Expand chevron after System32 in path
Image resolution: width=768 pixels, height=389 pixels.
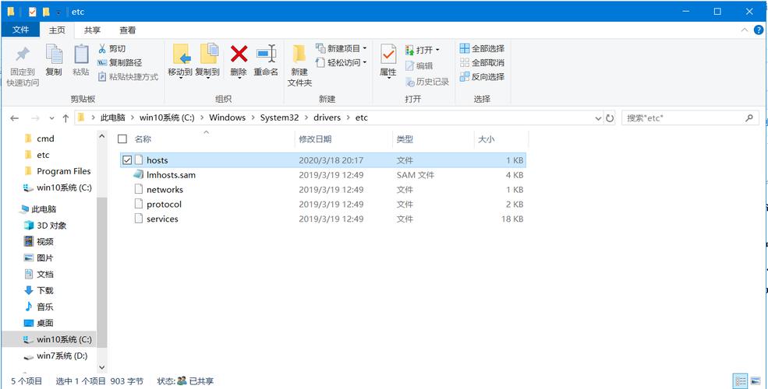pyautogui.click(x=306, y=117)
